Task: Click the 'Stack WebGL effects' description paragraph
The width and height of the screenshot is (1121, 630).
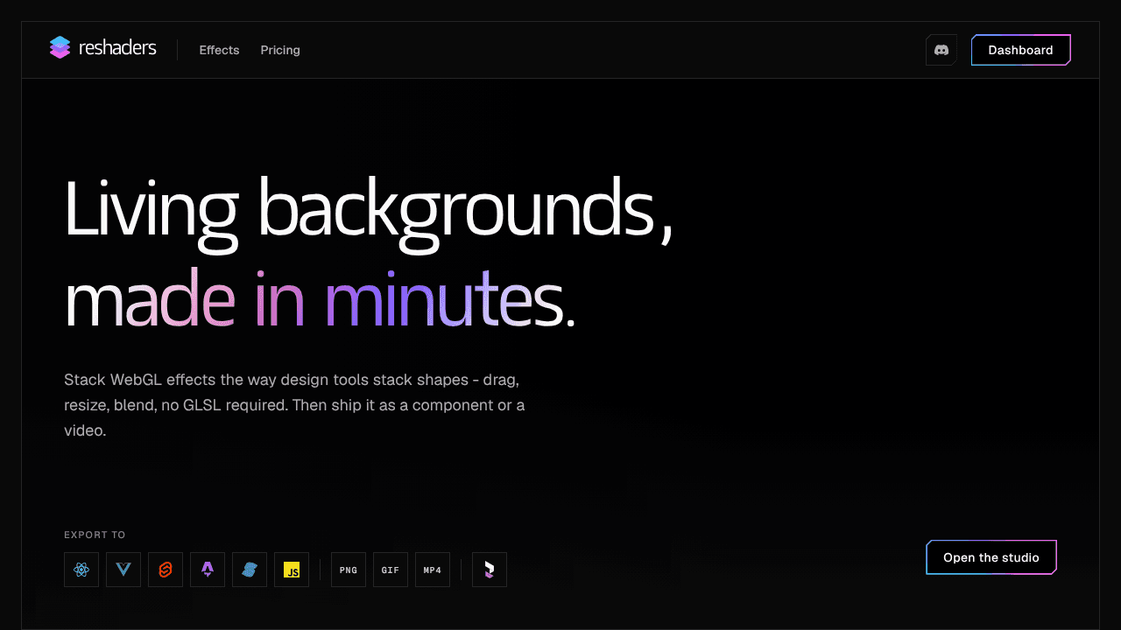Action: click(x=294, y=405)
